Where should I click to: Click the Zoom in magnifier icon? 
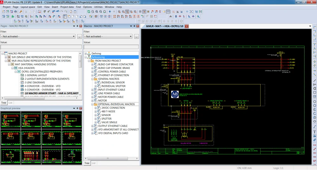click(97, 12)
